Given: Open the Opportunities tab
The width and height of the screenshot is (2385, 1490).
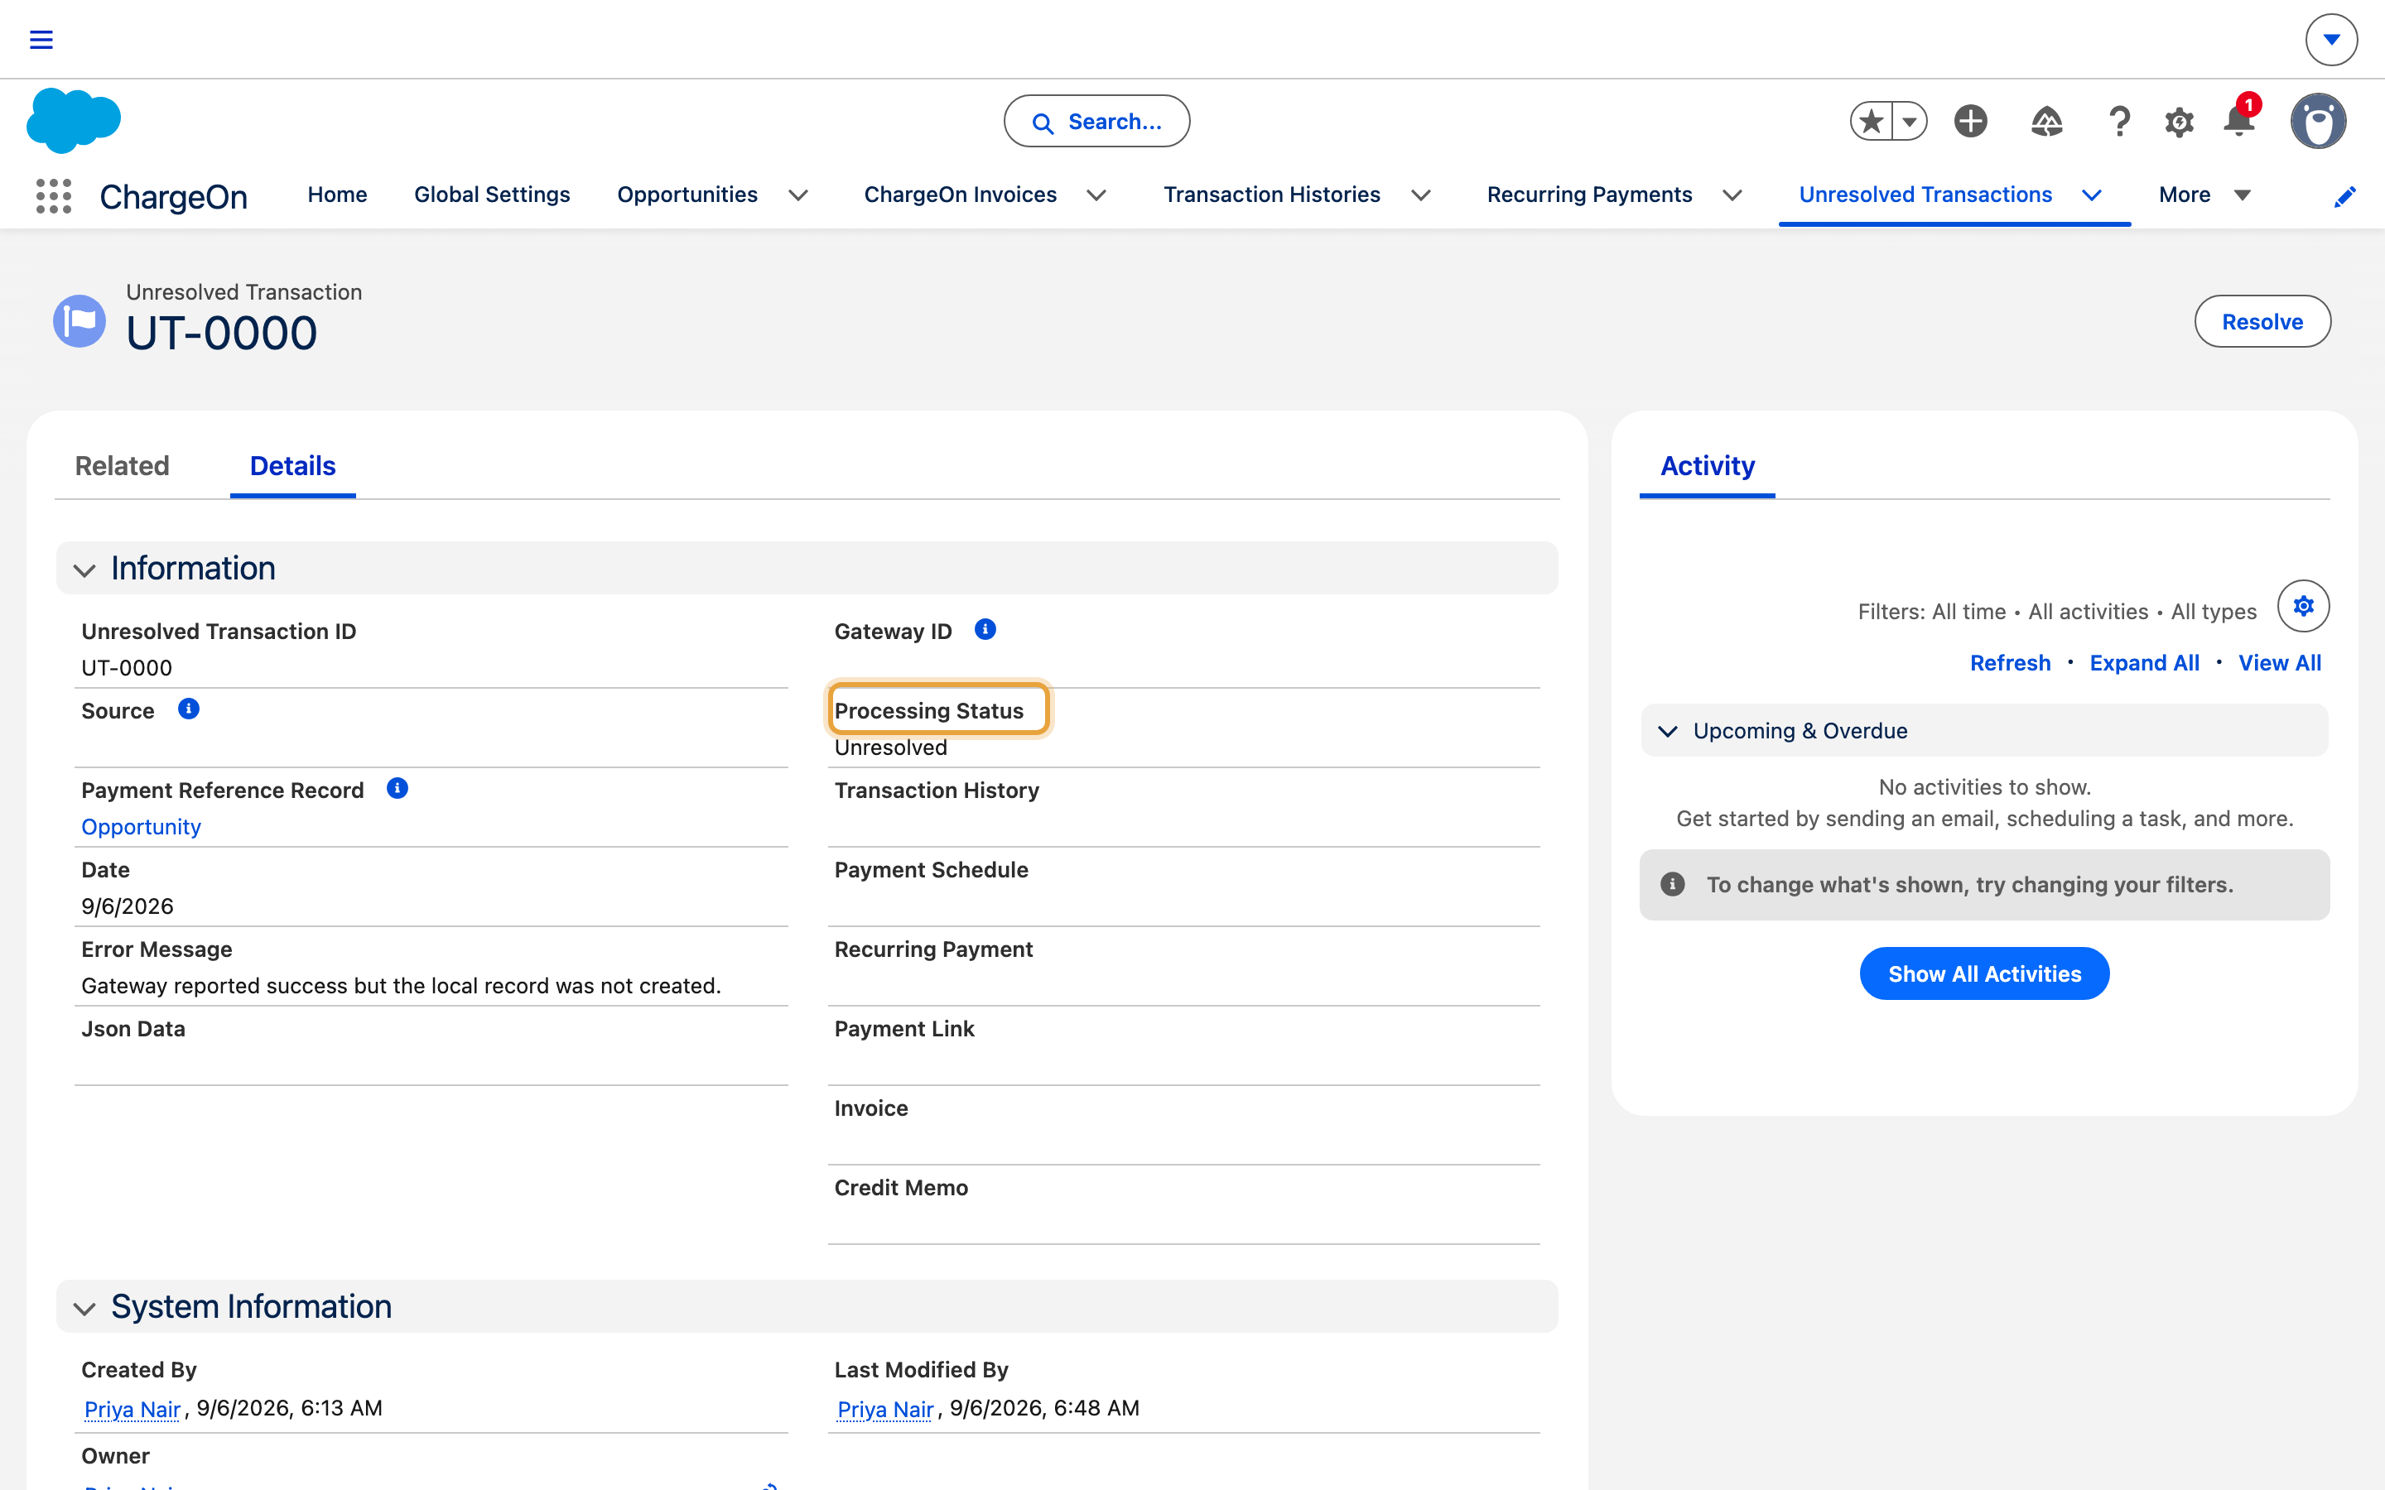Looking at the screenshot, I should (687, 195).
